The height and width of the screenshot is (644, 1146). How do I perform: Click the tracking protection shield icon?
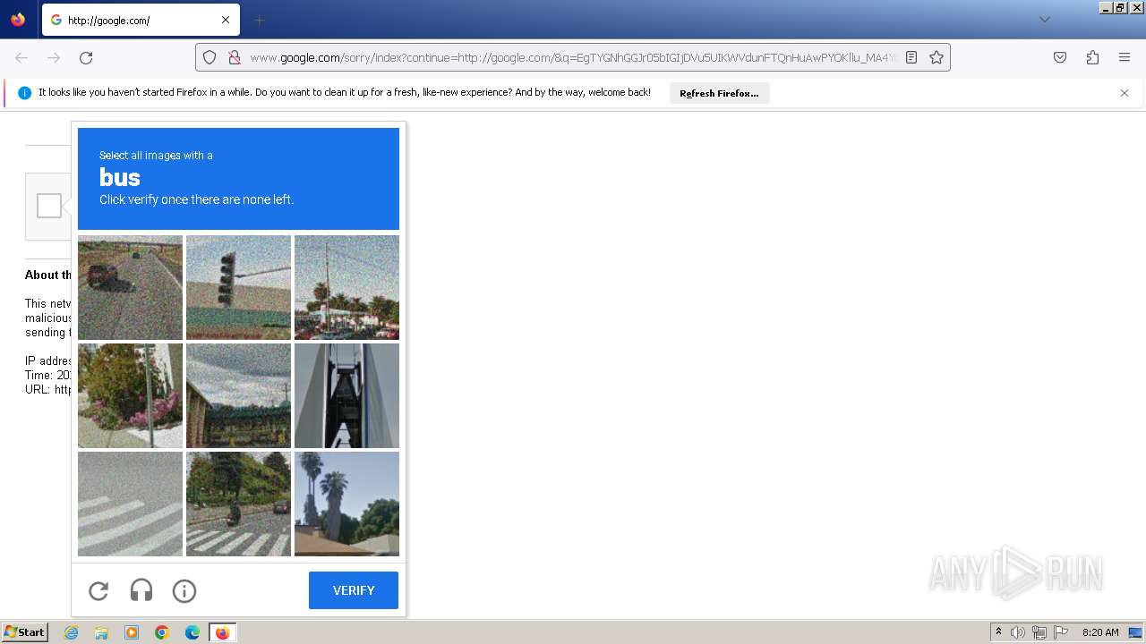[x=210, y=57]
